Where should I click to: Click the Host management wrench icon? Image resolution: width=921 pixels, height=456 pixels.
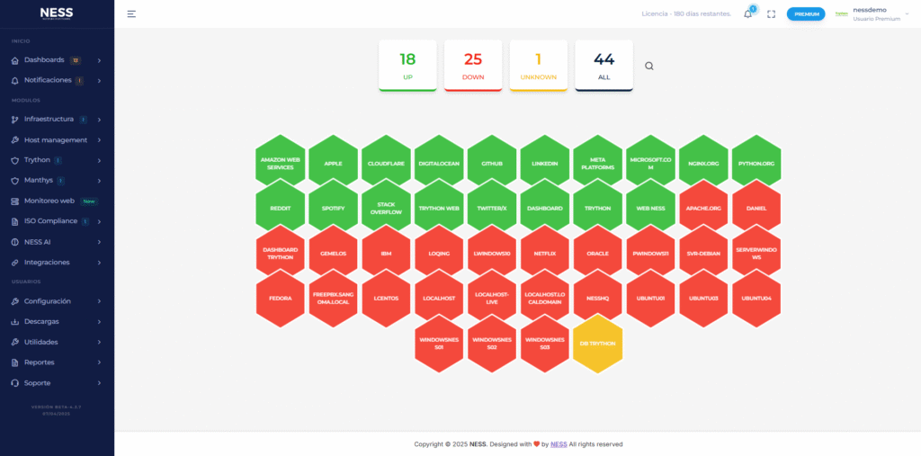point(15,140)
